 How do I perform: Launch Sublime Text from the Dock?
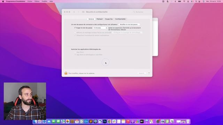click(91, 122)
